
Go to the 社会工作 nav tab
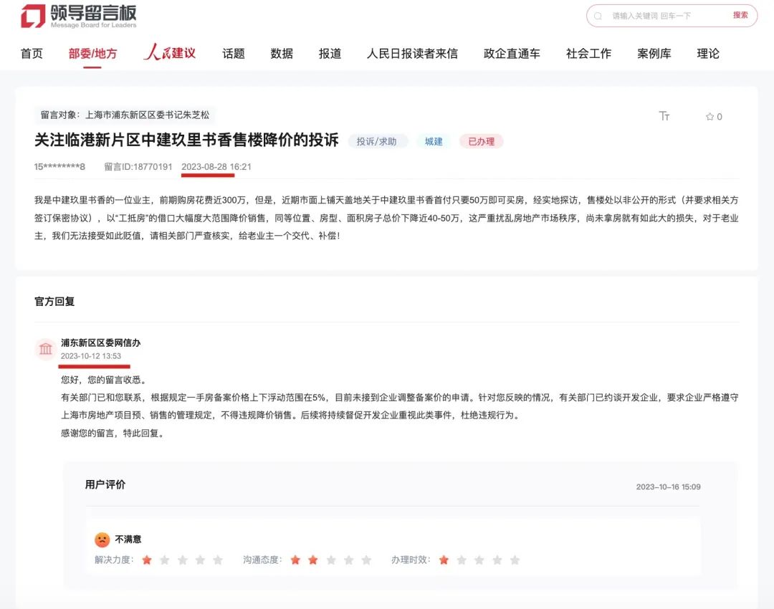588,53
